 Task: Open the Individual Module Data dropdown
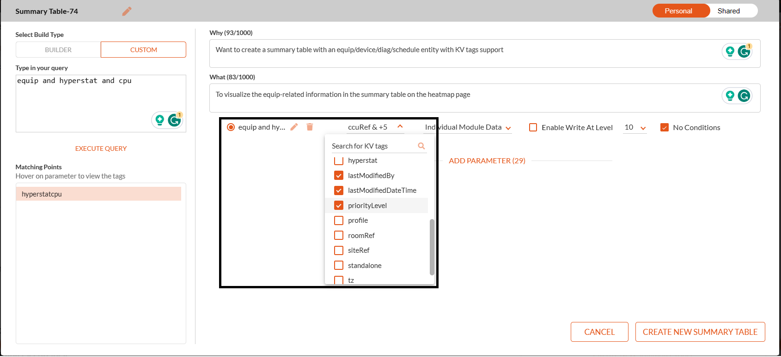[x=508, y=128]
